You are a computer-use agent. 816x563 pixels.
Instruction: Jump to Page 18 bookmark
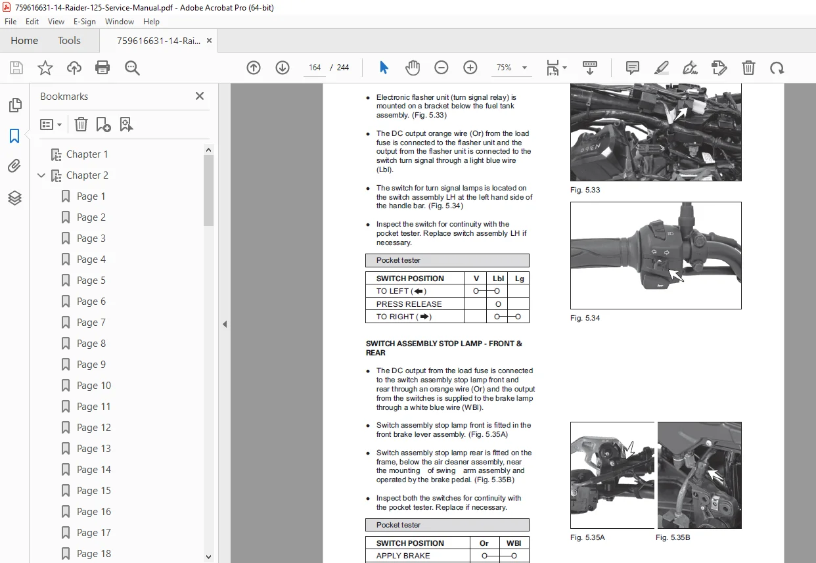(x=93, y=554)
